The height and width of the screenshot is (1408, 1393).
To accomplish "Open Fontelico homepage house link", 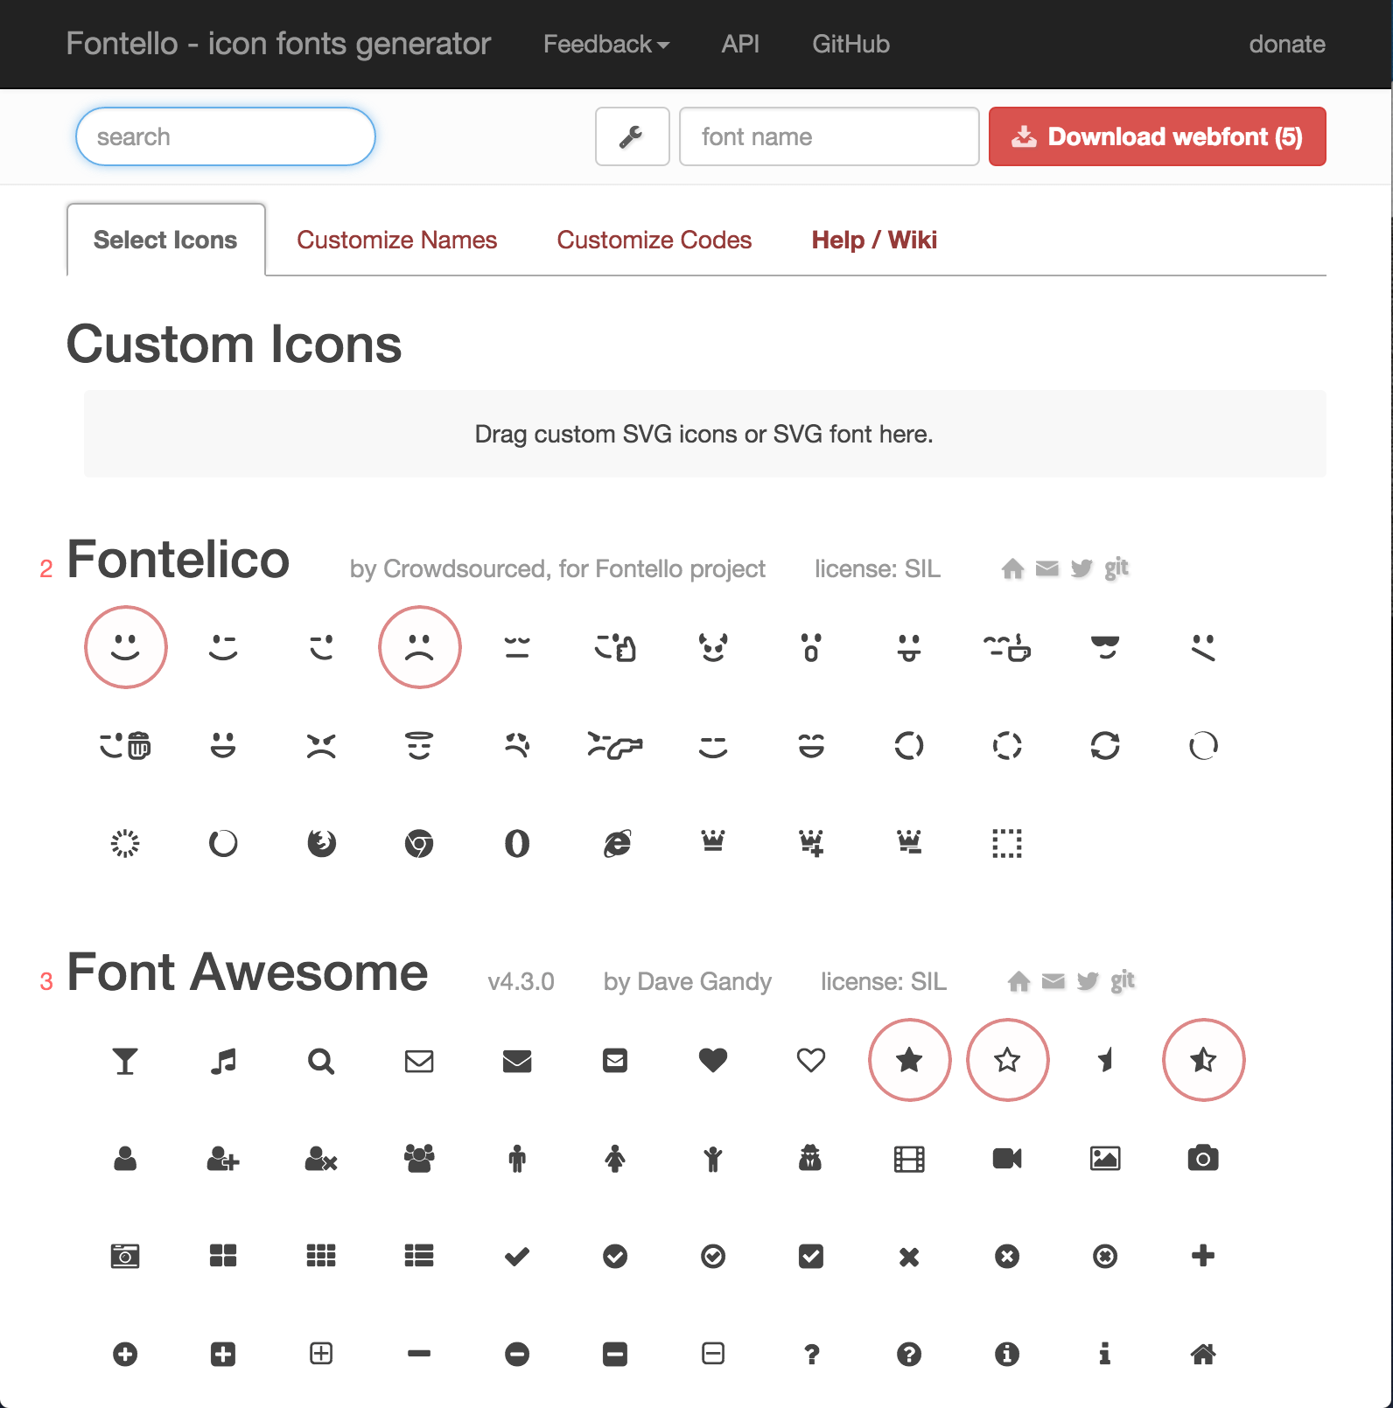I will pos(1012,568).
